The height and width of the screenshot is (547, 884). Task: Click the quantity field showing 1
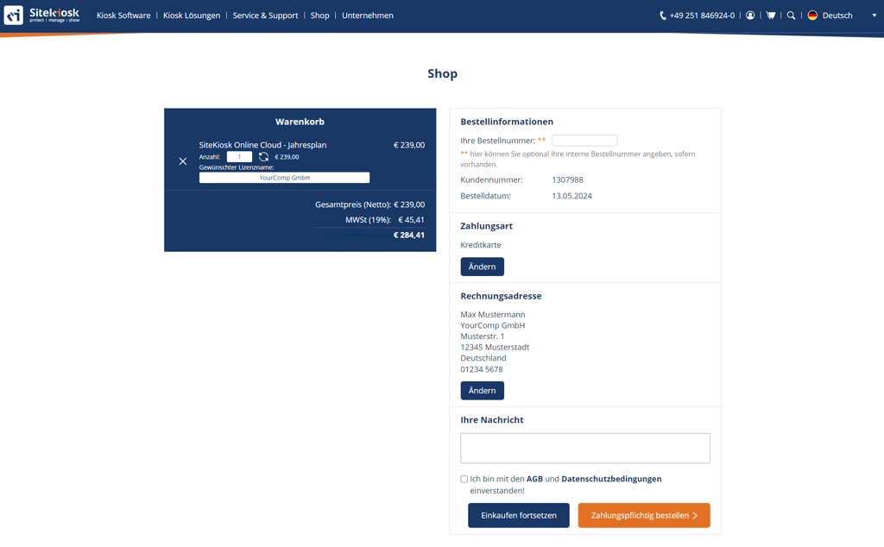click(239, 156)
